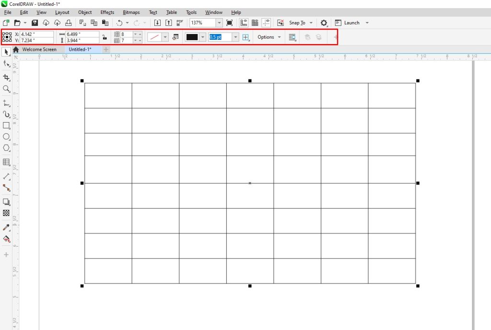Select the Crop tool
The width and height of the screenshot is (491, 330).
point(7,77)
